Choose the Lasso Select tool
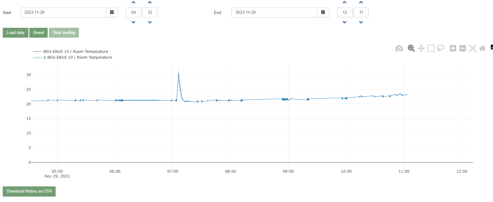 point(440,48)
